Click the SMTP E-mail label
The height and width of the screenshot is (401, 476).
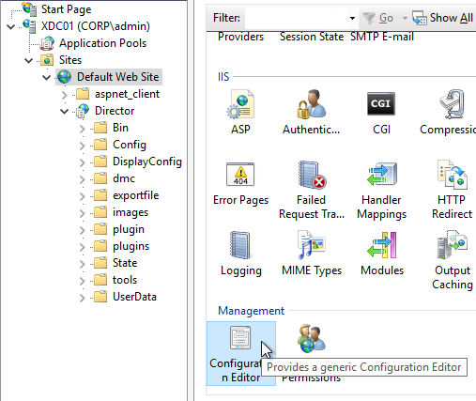point(382,37)
